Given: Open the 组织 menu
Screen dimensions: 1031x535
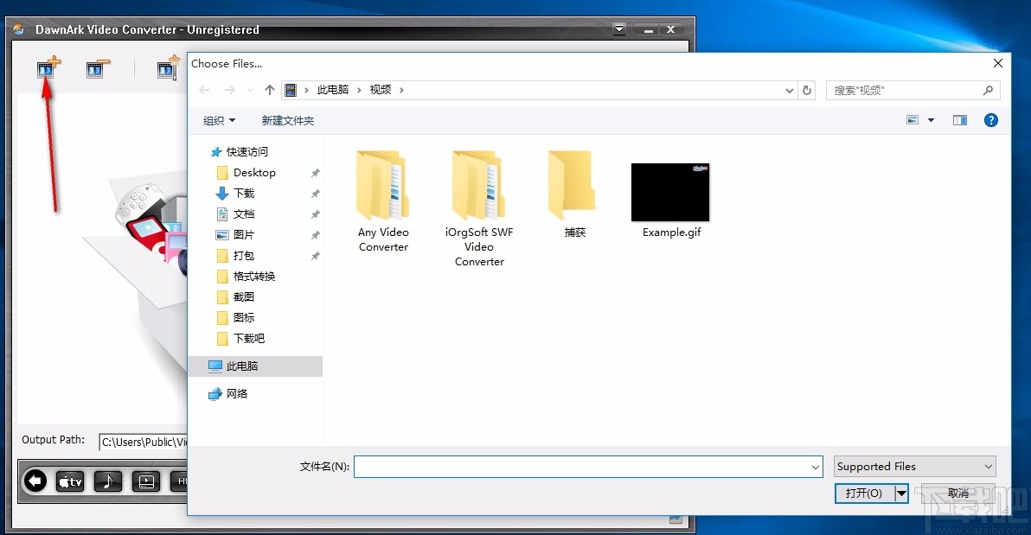Looking at the screenshot, I should [x=219, y=120].
